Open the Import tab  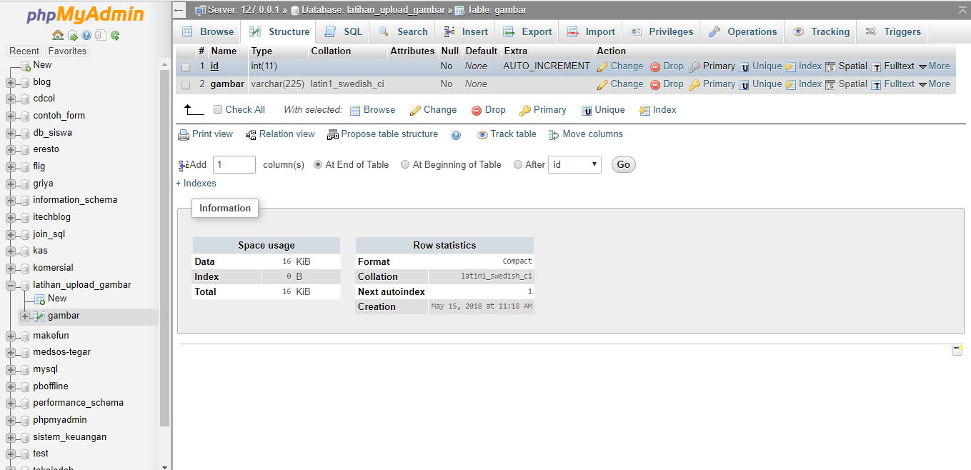(591, 31)
